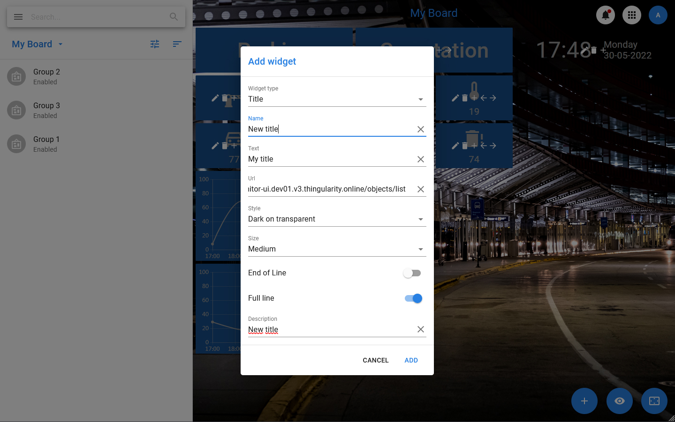Click the user avatar icon
The width and height of the screenshot is (675, 422).
tap(658, 15)
